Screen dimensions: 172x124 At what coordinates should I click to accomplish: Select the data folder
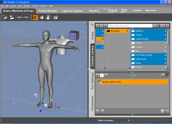coord(149,51)
